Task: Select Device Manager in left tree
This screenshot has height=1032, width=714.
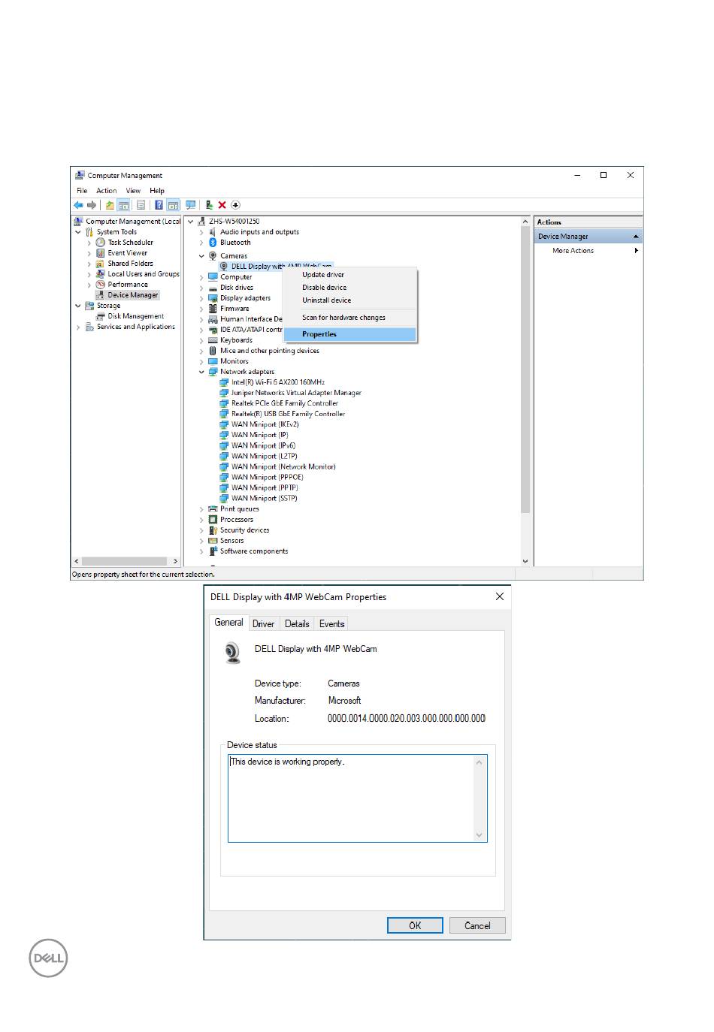Action: [x=132, y=295]
